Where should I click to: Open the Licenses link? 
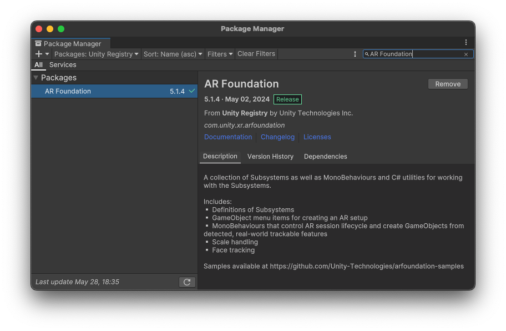click(x=317, y=137)
